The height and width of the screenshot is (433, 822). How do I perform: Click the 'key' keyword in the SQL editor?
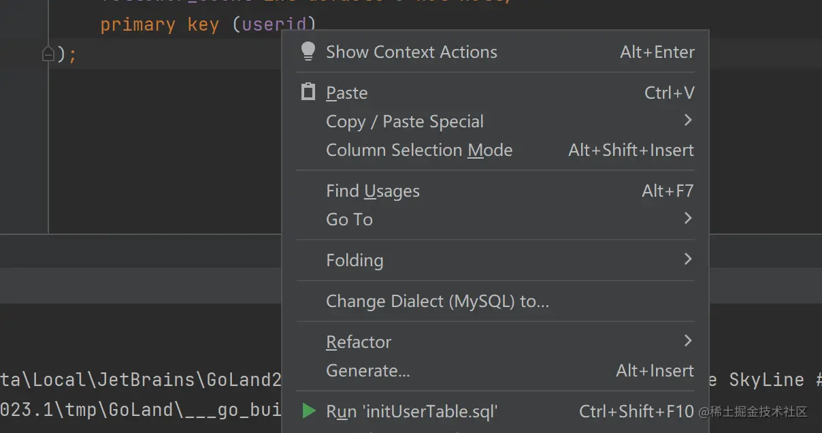tap(203, 25)
